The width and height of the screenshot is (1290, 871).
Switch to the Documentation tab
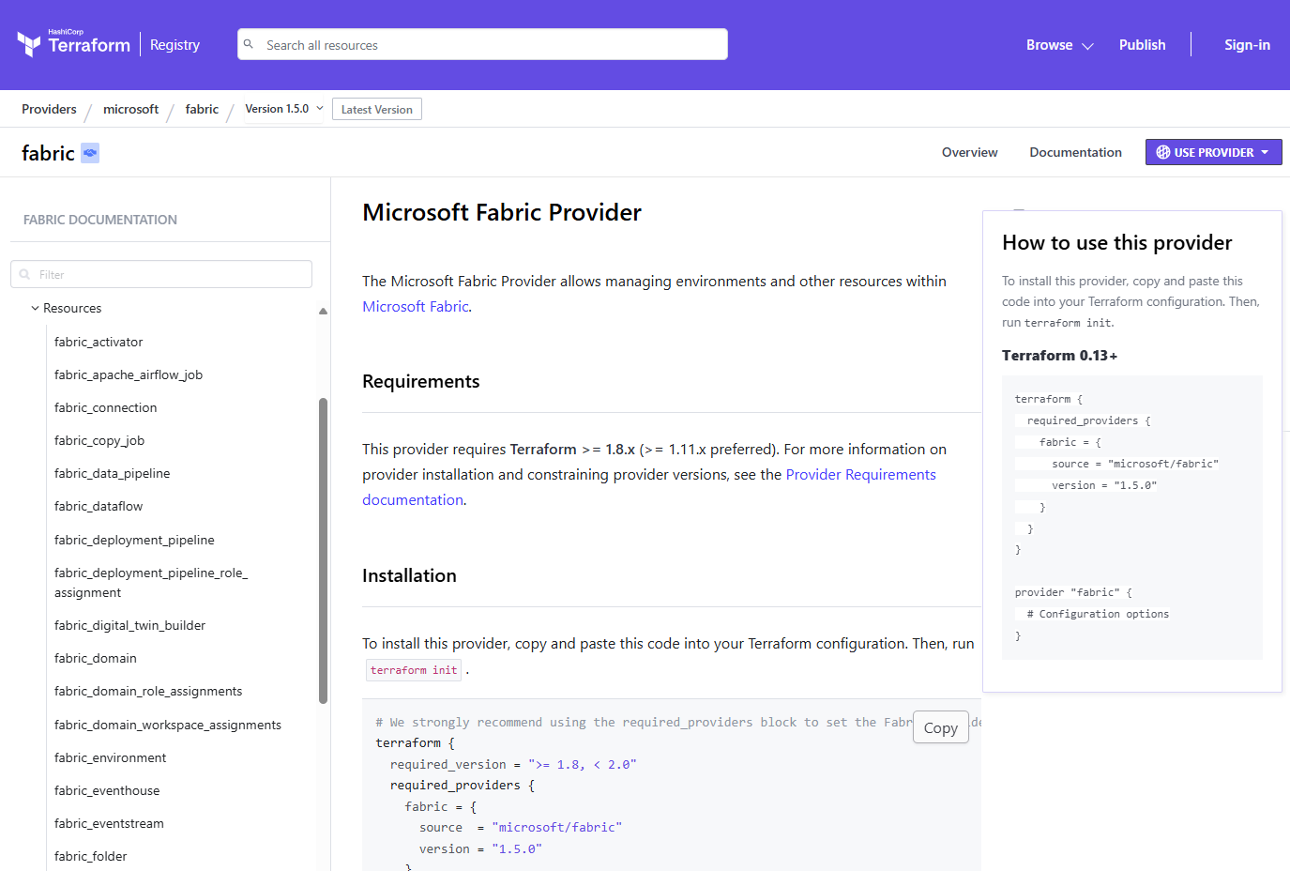pyautogui.click(x=1075, y=152)
